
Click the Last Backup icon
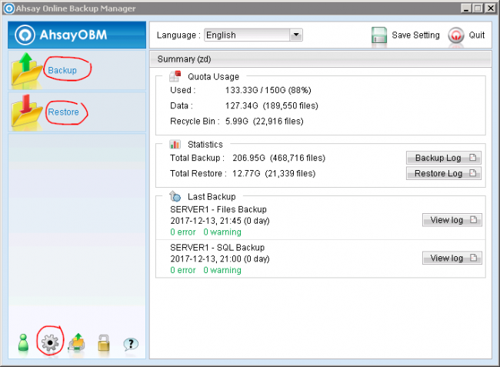[175, 196]
